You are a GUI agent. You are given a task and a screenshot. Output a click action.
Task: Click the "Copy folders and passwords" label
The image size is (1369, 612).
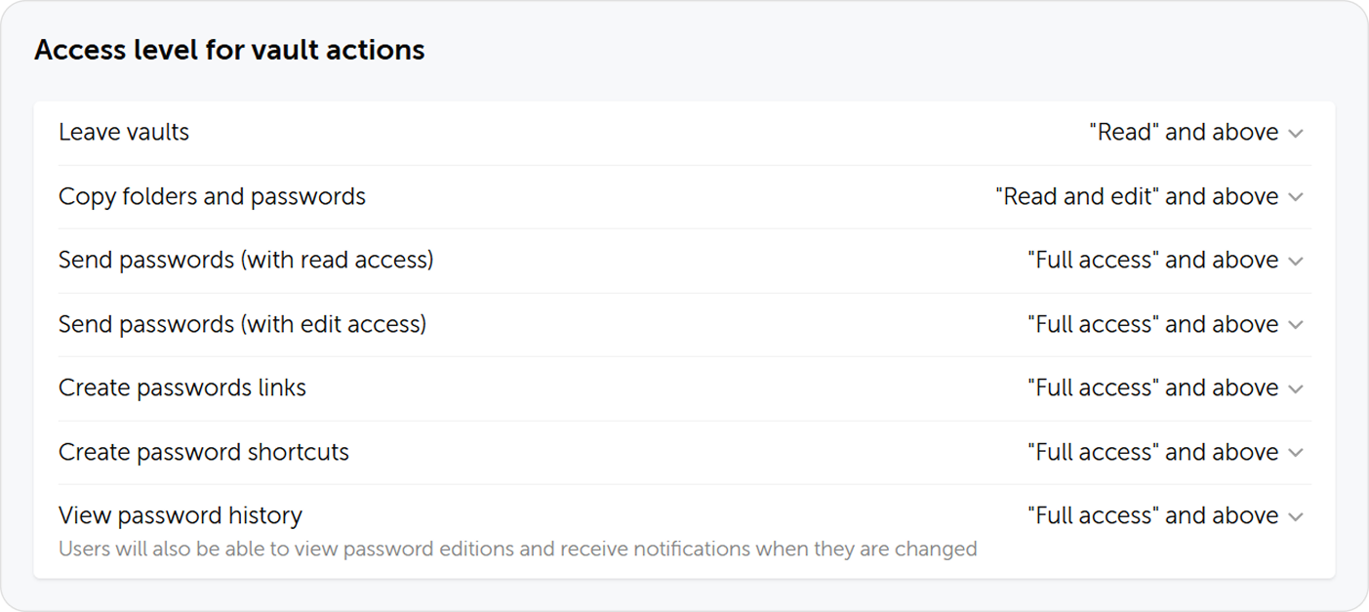pos(212,196)
